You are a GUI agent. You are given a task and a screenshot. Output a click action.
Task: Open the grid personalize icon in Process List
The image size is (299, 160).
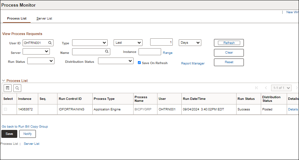(x=8, y=88)
